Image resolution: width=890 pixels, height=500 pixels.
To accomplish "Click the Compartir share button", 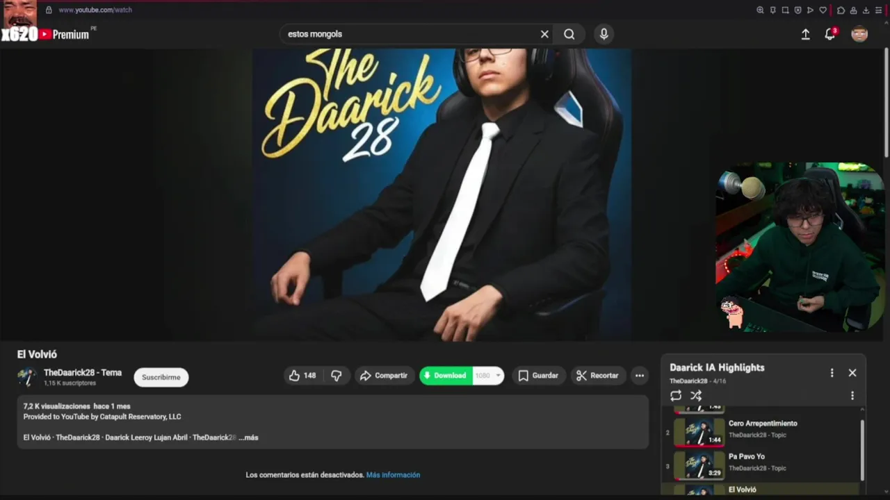I will pyautogui.click(x=384, y=376).
